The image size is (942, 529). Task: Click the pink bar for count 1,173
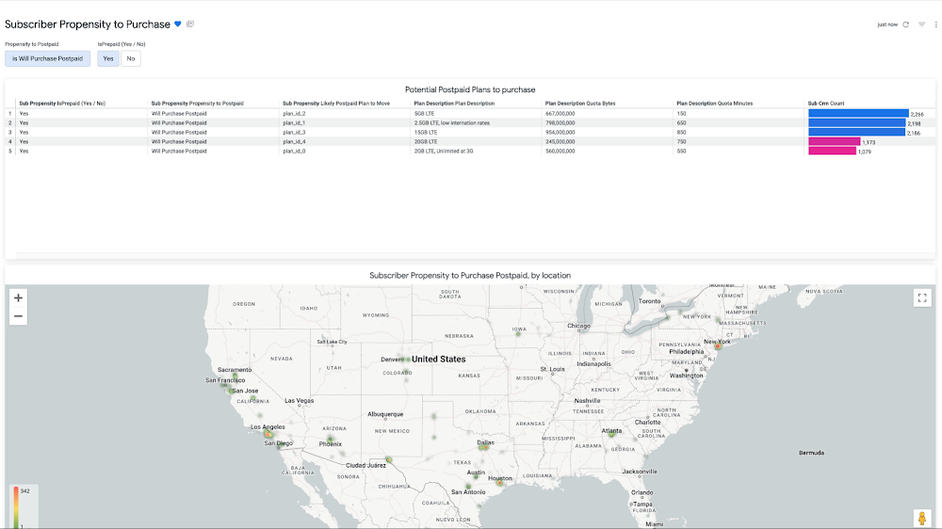tap(835, 142)
